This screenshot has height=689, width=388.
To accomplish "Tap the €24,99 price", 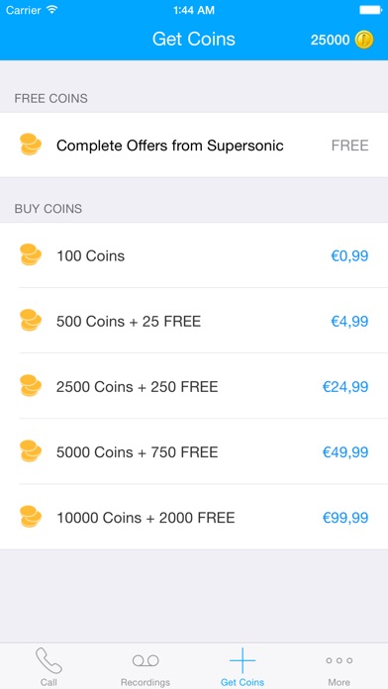I will pos(345,387).
